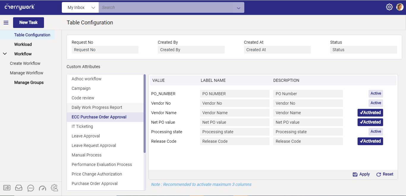
Task: Select Daily Work Progress Report
Action: 105,107
